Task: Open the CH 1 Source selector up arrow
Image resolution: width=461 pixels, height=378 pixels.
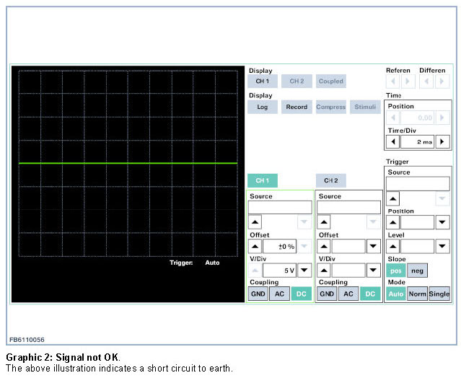Action: (x=255, y=223)
